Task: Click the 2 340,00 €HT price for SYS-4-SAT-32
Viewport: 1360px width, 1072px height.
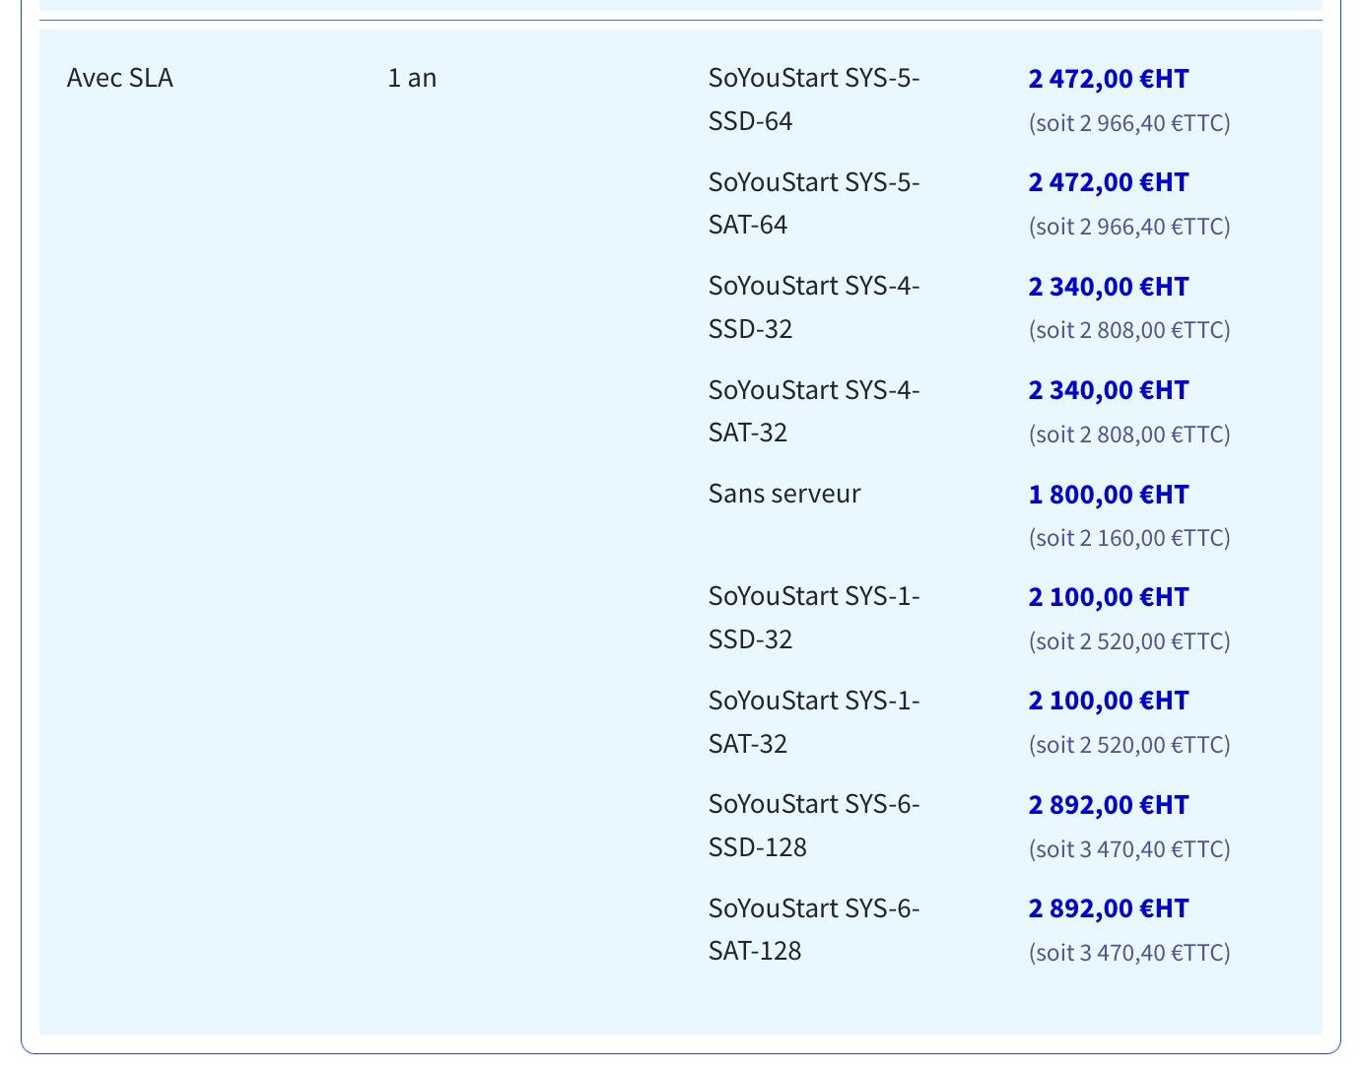Action: (1109, 390)
